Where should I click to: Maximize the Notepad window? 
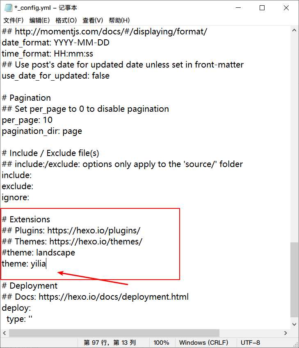tap(262, 8)
